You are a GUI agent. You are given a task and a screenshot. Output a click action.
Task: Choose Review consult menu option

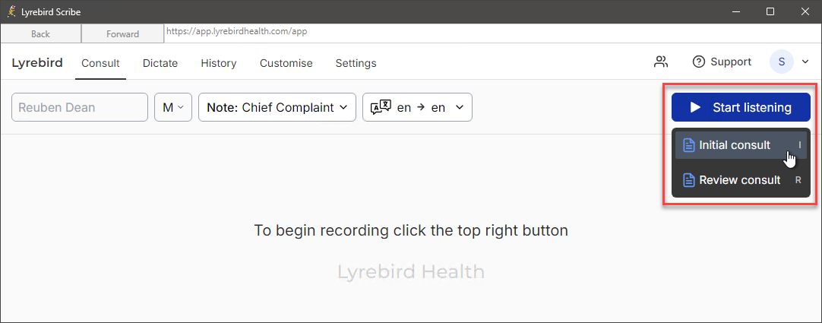click(x=741, y=180)
